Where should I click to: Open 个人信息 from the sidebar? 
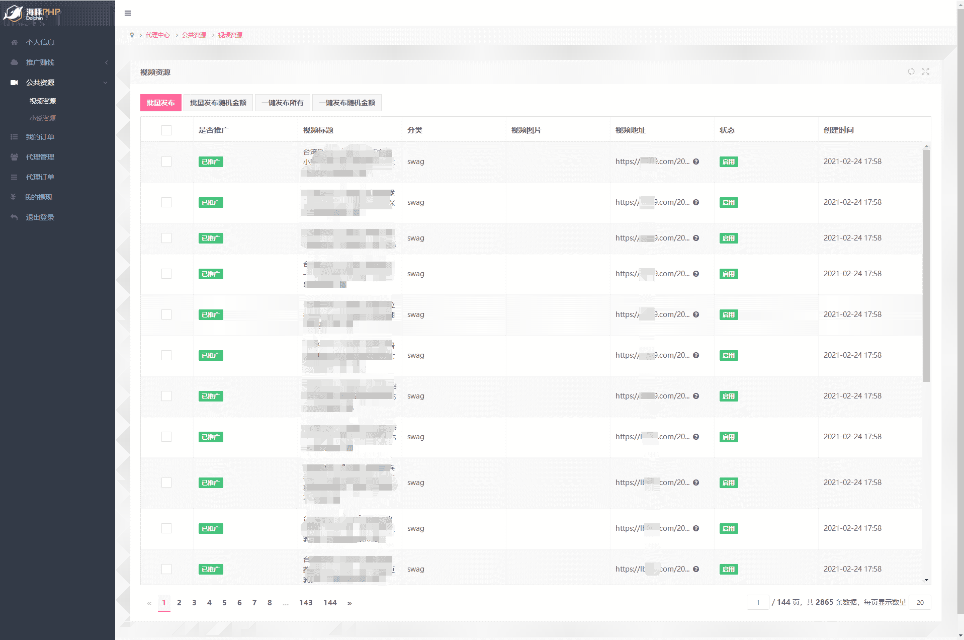click(40, 42)
